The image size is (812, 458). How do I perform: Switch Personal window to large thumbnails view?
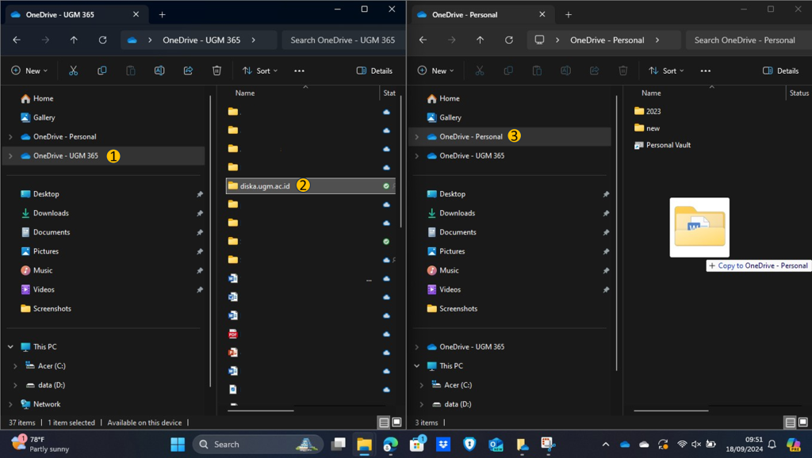coord(802,422)
